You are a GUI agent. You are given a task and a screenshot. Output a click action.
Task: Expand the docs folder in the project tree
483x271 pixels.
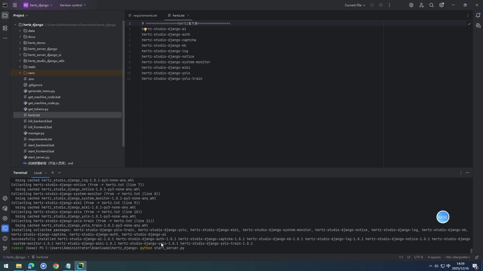pos(20,36)
